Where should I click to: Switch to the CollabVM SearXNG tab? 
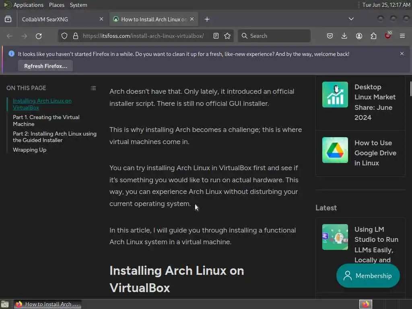pos(63,19)
